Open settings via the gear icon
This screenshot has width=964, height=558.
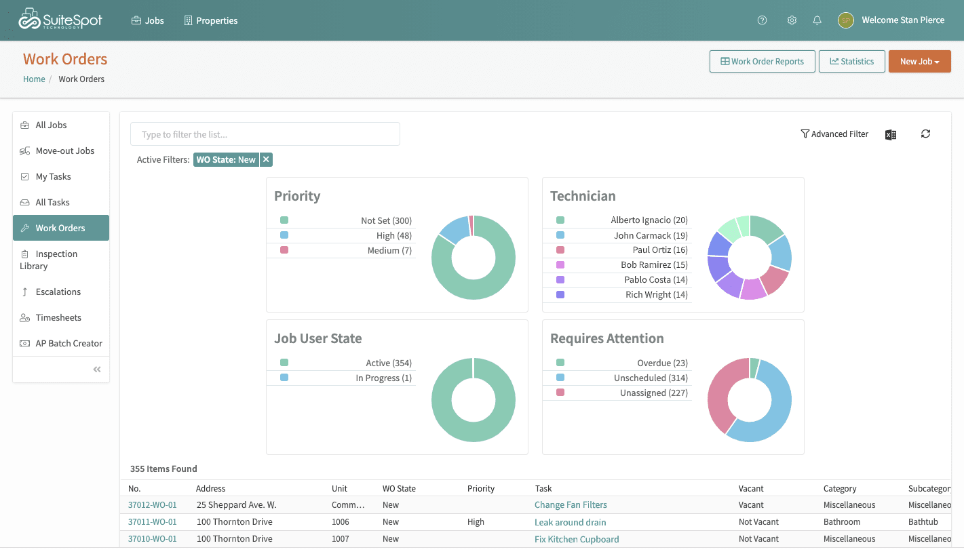pos(792,20)
